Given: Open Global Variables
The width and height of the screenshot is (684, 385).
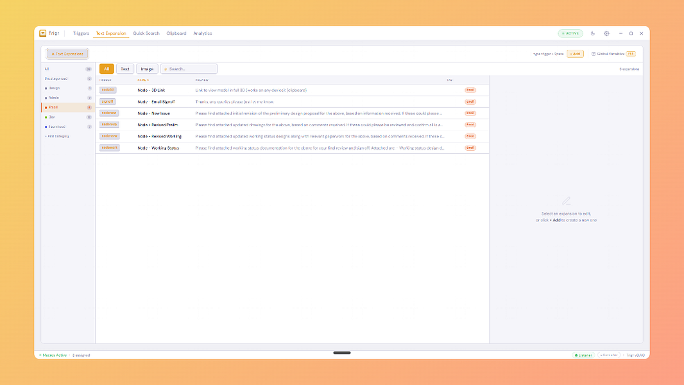Looking at the screenshot, I should pos(610,54).
